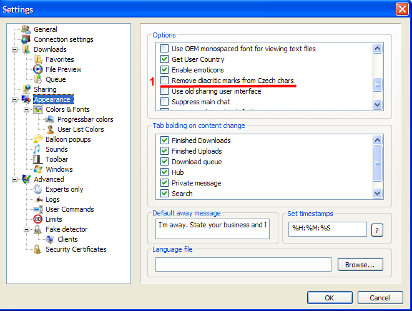412x311 pixels.
Task: Select the Toolbar settings page
Action: pos(57,159)
